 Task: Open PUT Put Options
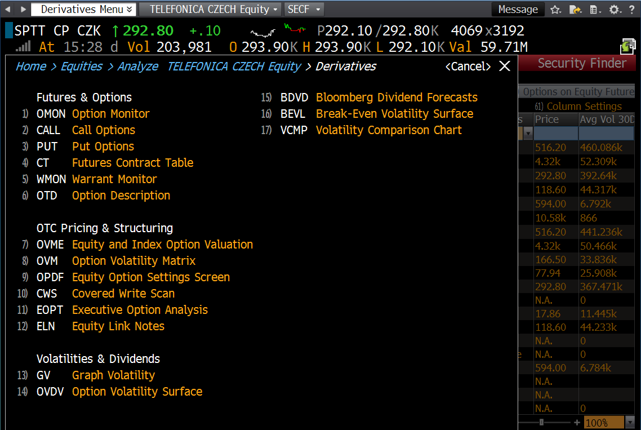click(85, 147)
